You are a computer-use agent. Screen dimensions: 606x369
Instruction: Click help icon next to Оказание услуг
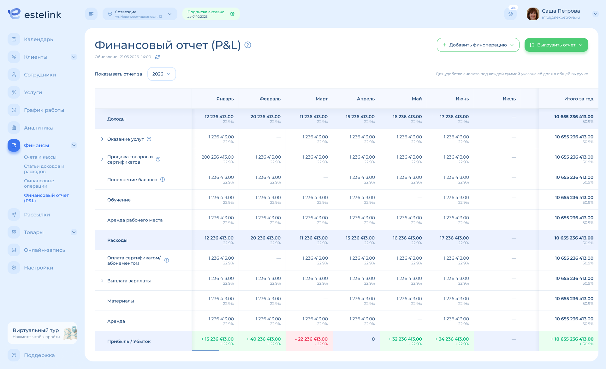[149, 139]
